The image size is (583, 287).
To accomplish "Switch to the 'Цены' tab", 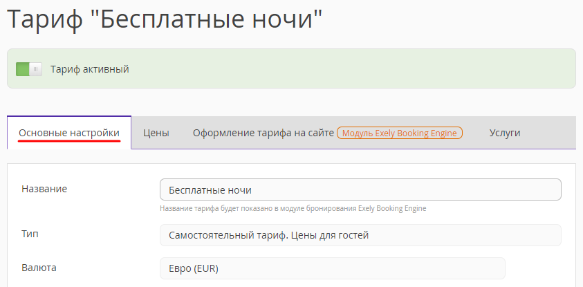I will click(156, 133).
